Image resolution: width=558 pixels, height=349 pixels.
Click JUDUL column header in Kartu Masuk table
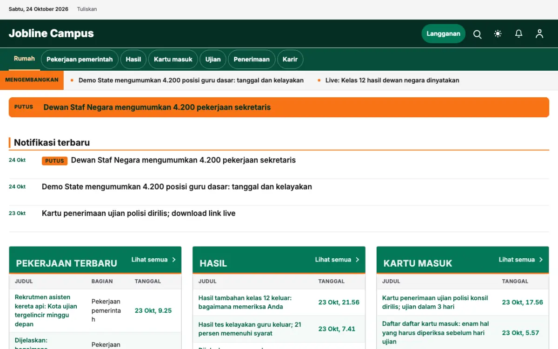(x=391, y=281)
